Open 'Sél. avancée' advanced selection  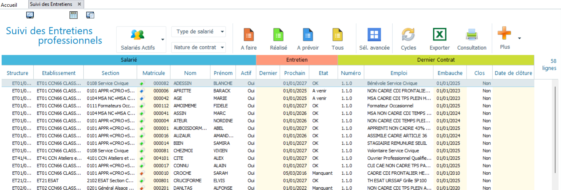[374, 35]
